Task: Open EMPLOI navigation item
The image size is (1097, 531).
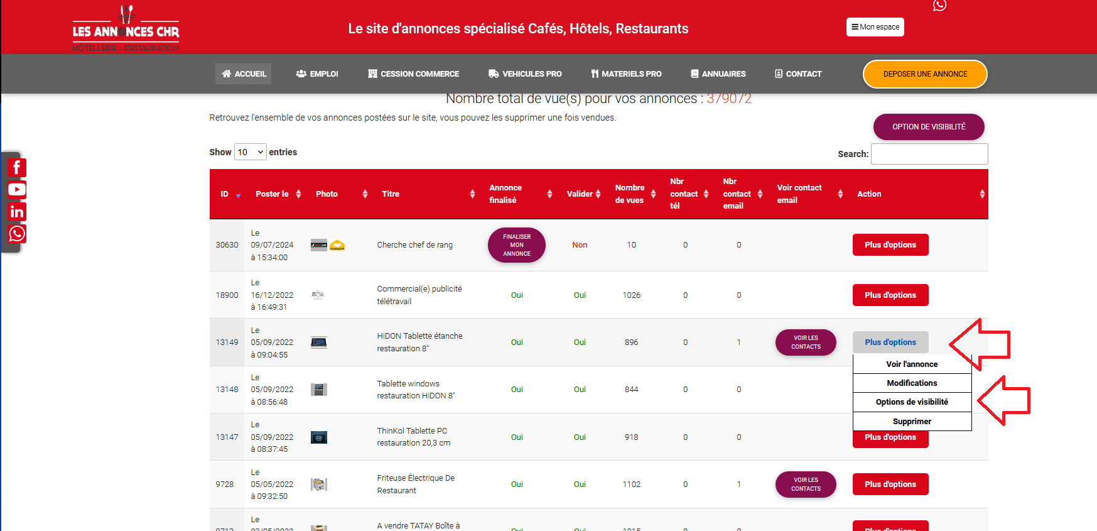Action: [x=317, y=74]
